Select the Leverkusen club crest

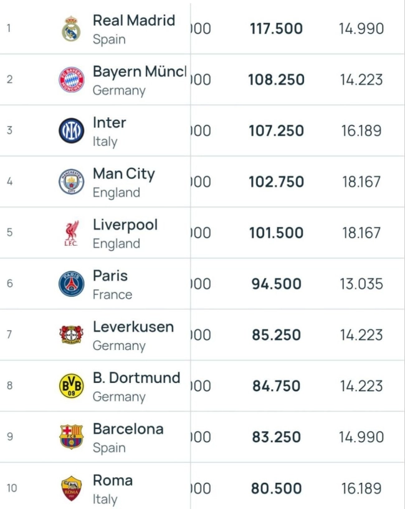(x=71, y=335)
